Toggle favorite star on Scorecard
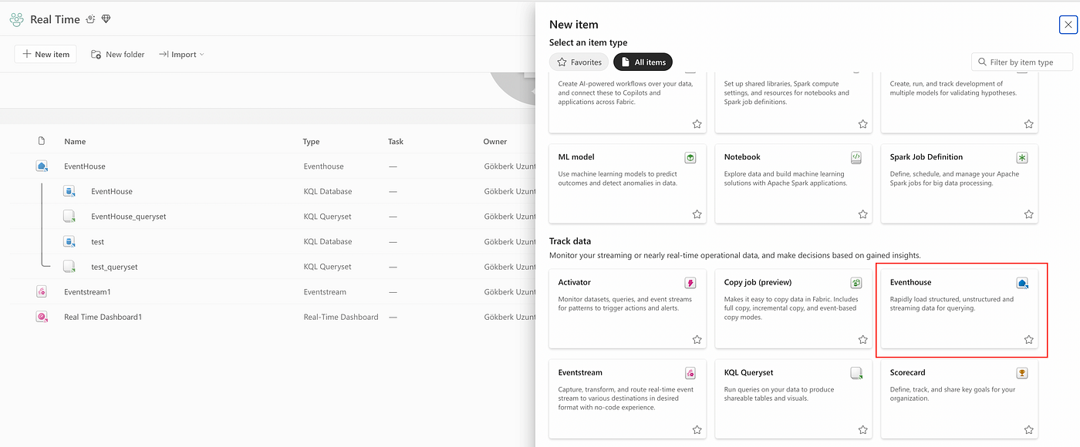 tap(1028, 429)
